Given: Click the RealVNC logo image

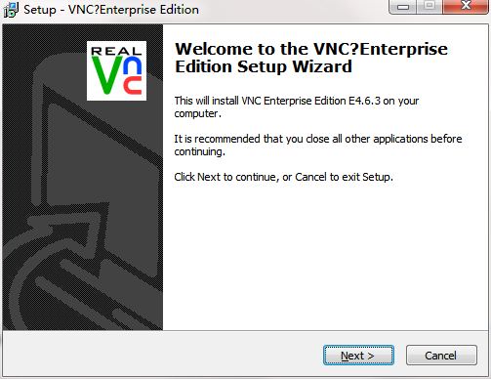Looking at the screenshot, I should point(116,70).
